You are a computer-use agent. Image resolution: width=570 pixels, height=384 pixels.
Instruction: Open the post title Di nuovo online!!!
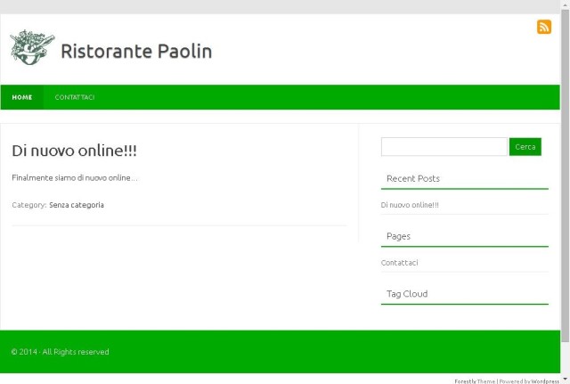pyautogui.click(x=74, y=151)
